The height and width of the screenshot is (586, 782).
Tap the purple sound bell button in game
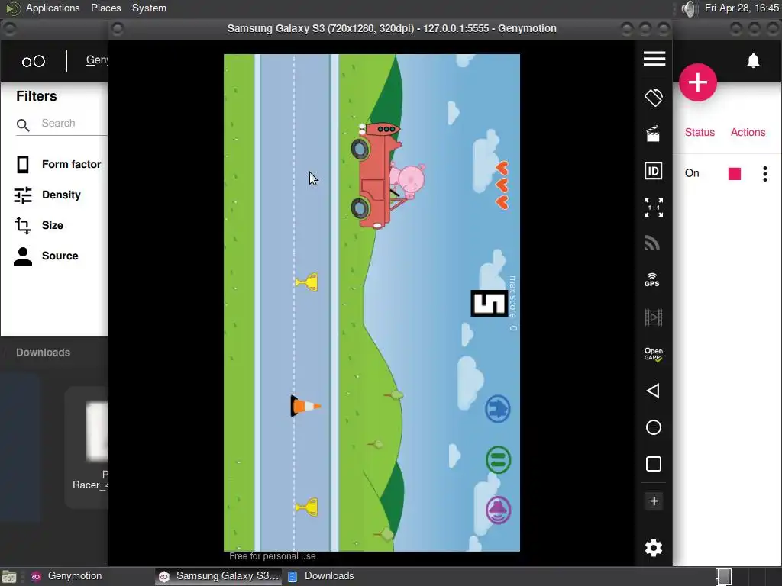pyautogui.click(x=498, y=510)
